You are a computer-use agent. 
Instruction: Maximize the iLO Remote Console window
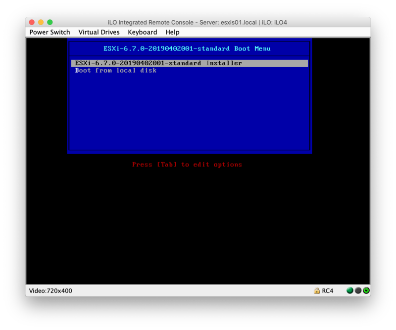click(50, 22)
